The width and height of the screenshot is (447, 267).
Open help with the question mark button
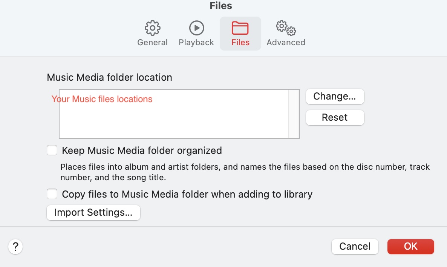point(15,247)
